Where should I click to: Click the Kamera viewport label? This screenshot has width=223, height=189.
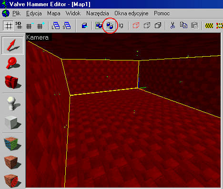tap(38, 38)
